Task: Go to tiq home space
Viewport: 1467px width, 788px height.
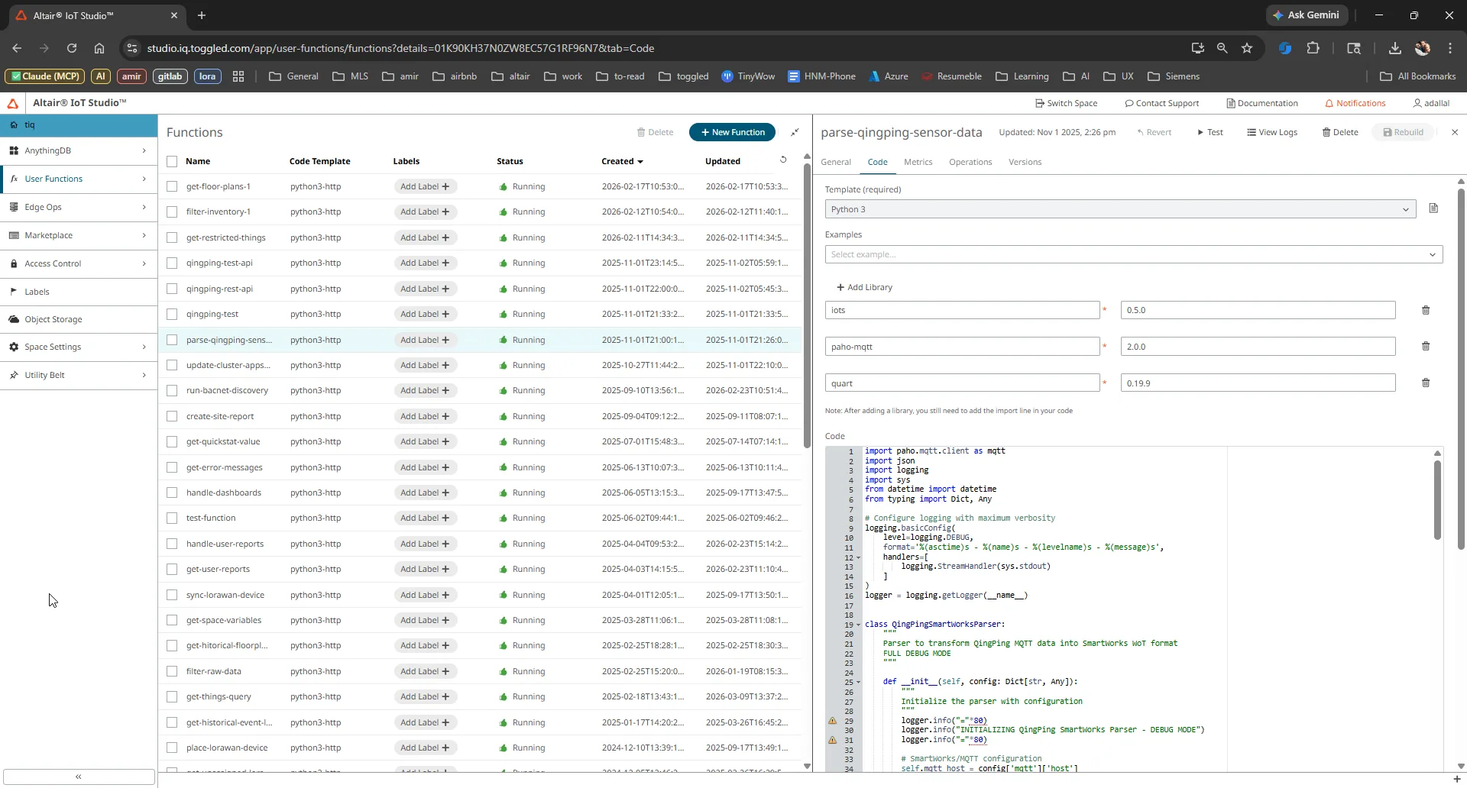Action: coord(79,124)
